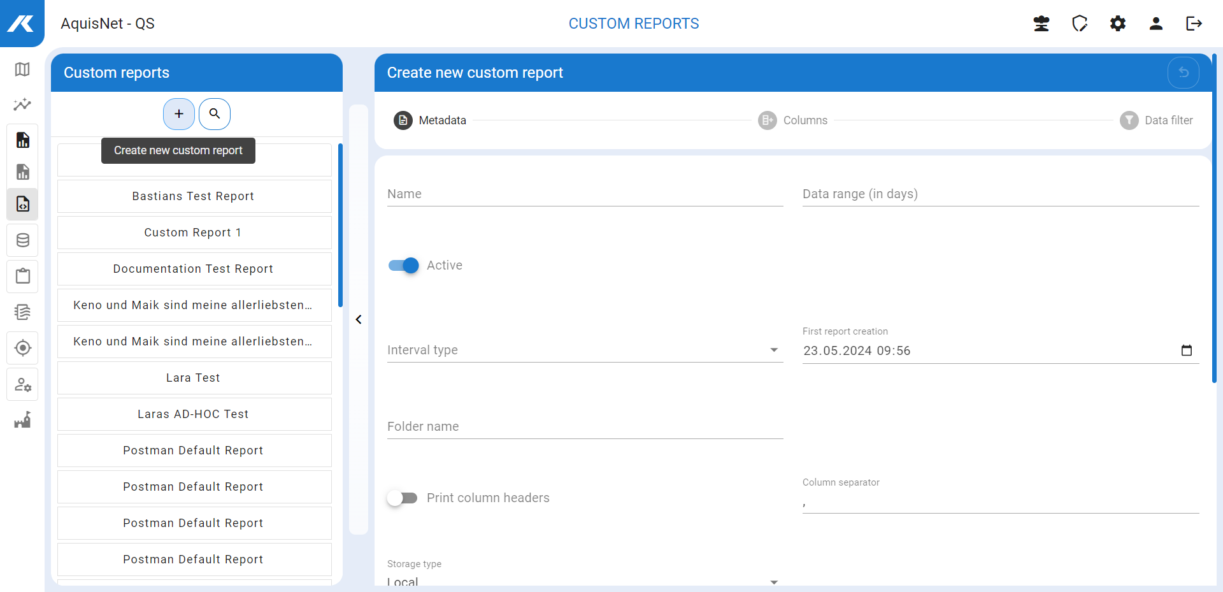Screen dimensions: 1223x592
Task: Click the search magnifier icon
Action: click(215, 114)
